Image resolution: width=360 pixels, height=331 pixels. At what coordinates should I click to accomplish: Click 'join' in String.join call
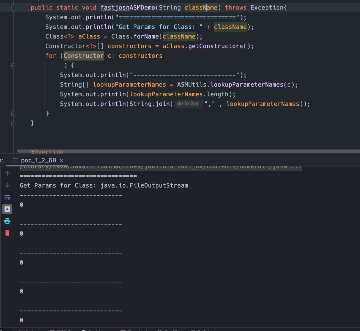pos(163,104)
